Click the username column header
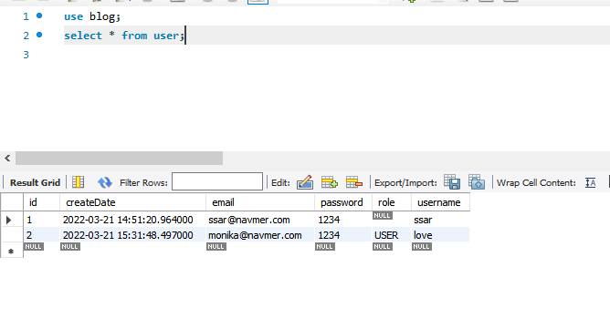 (440, 202)
